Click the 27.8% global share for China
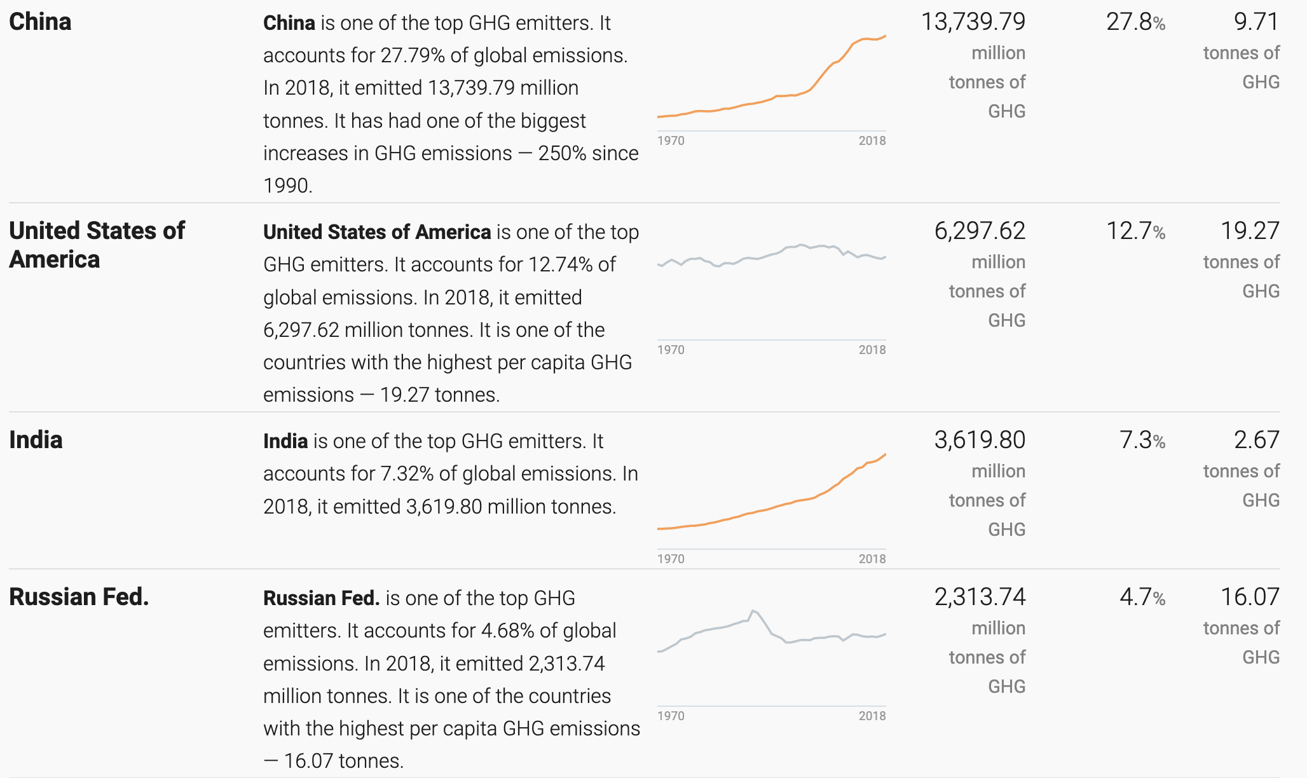 click(1136, 22)
